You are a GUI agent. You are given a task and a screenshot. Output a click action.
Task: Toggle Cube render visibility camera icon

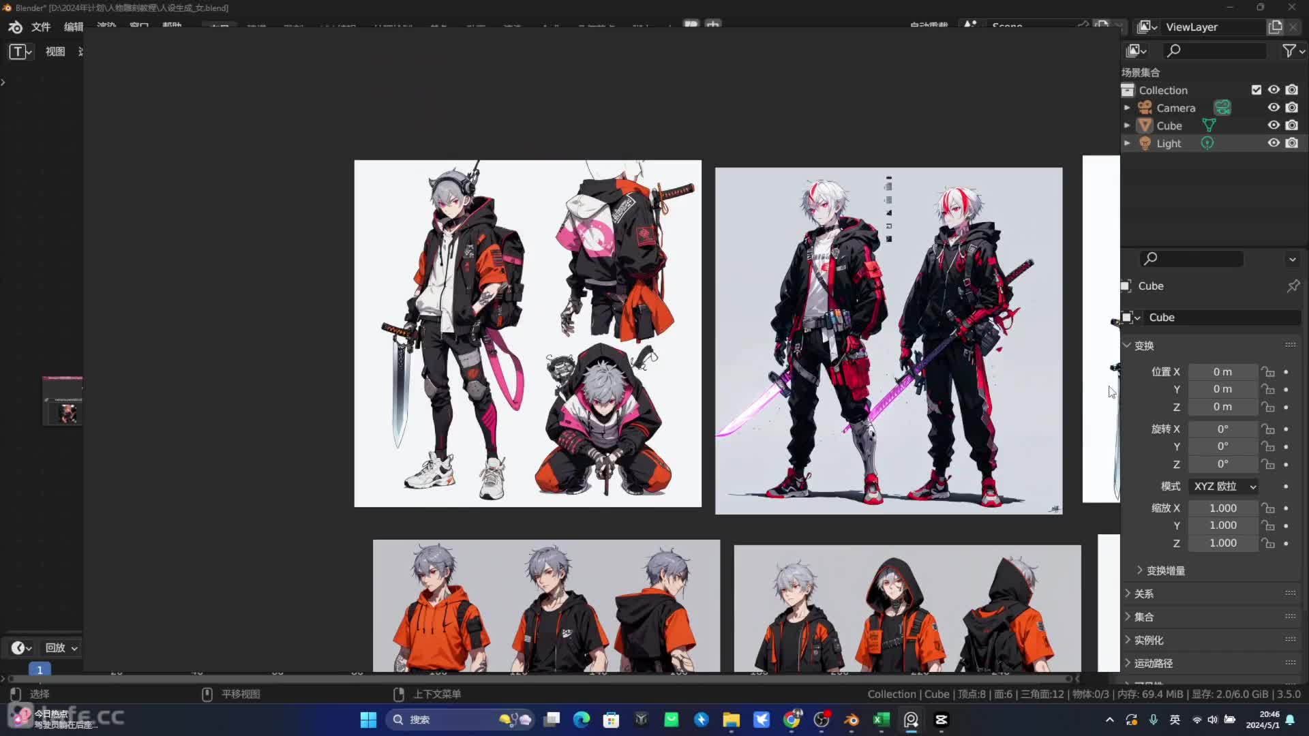(1292, 125)
